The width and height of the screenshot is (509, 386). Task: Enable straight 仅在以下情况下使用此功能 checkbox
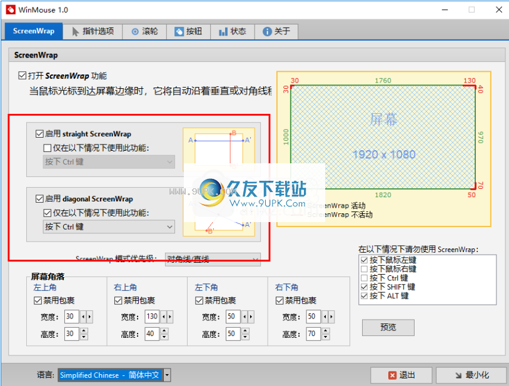pos(47,148)
